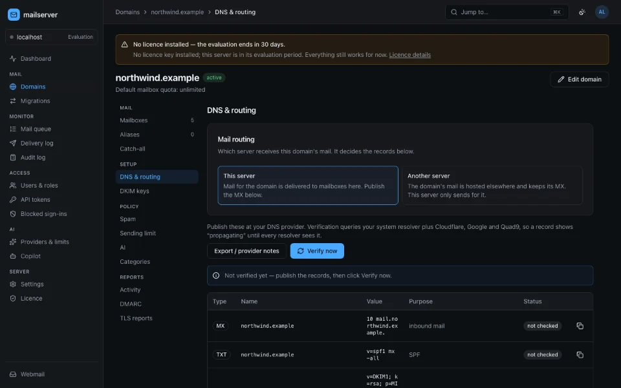621x388 pixels.
Task: Open the Categories policy section
Action: 157,262
